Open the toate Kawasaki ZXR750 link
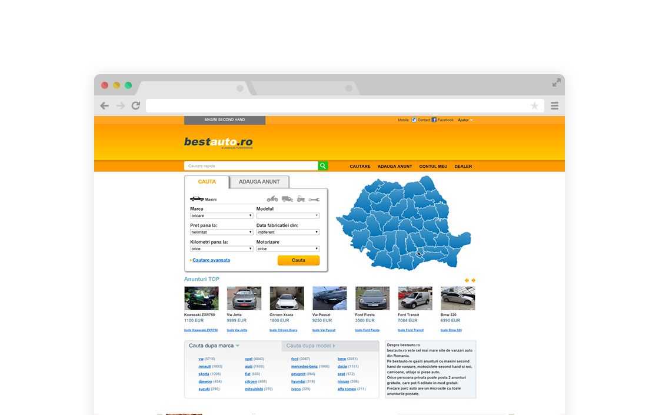The width and height of the screenshot is (659, 415). point(201,330)
